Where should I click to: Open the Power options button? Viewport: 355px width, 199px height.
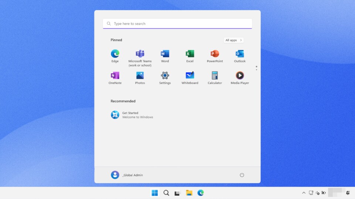click(x=242, y=175)
